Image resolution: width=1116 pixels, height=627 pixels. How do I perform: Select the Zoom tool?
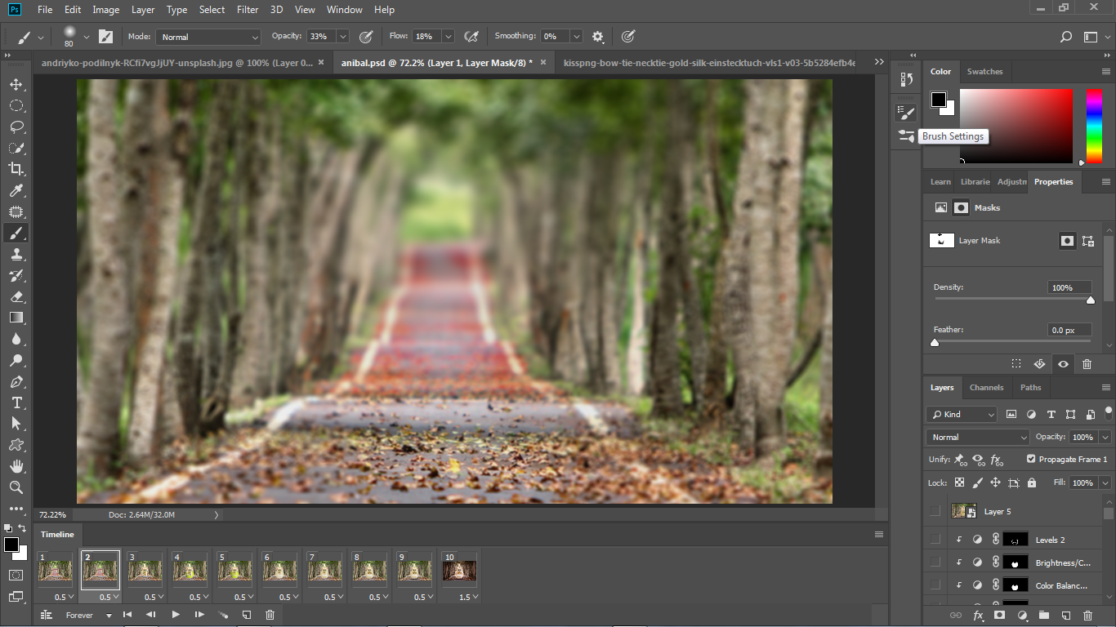click(16, 487)
